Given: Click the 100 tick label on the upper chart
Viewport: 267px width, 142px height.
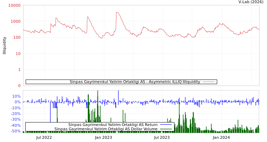Looking at the screenshot, I should click(16, 37).
